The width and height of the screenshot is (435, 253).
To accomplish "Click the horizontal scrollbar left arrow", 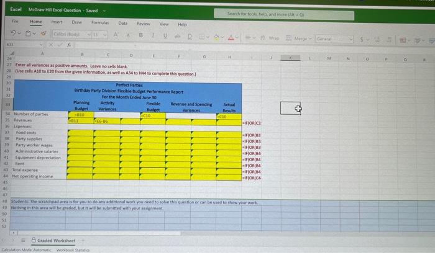I will point(13,233).
